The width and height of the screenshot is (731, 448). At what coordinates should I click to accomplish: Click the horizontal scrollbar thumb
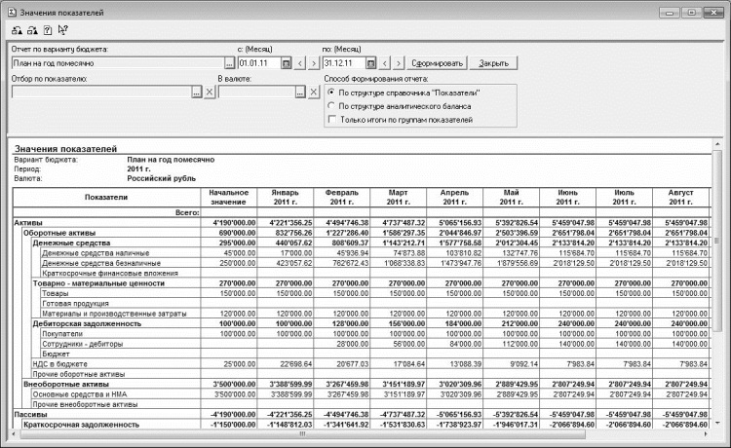coord(302,434)
